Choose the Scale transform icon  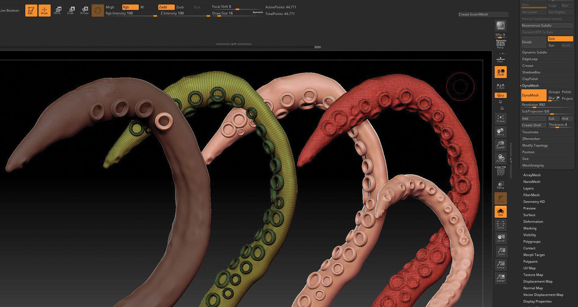[71, 11]
